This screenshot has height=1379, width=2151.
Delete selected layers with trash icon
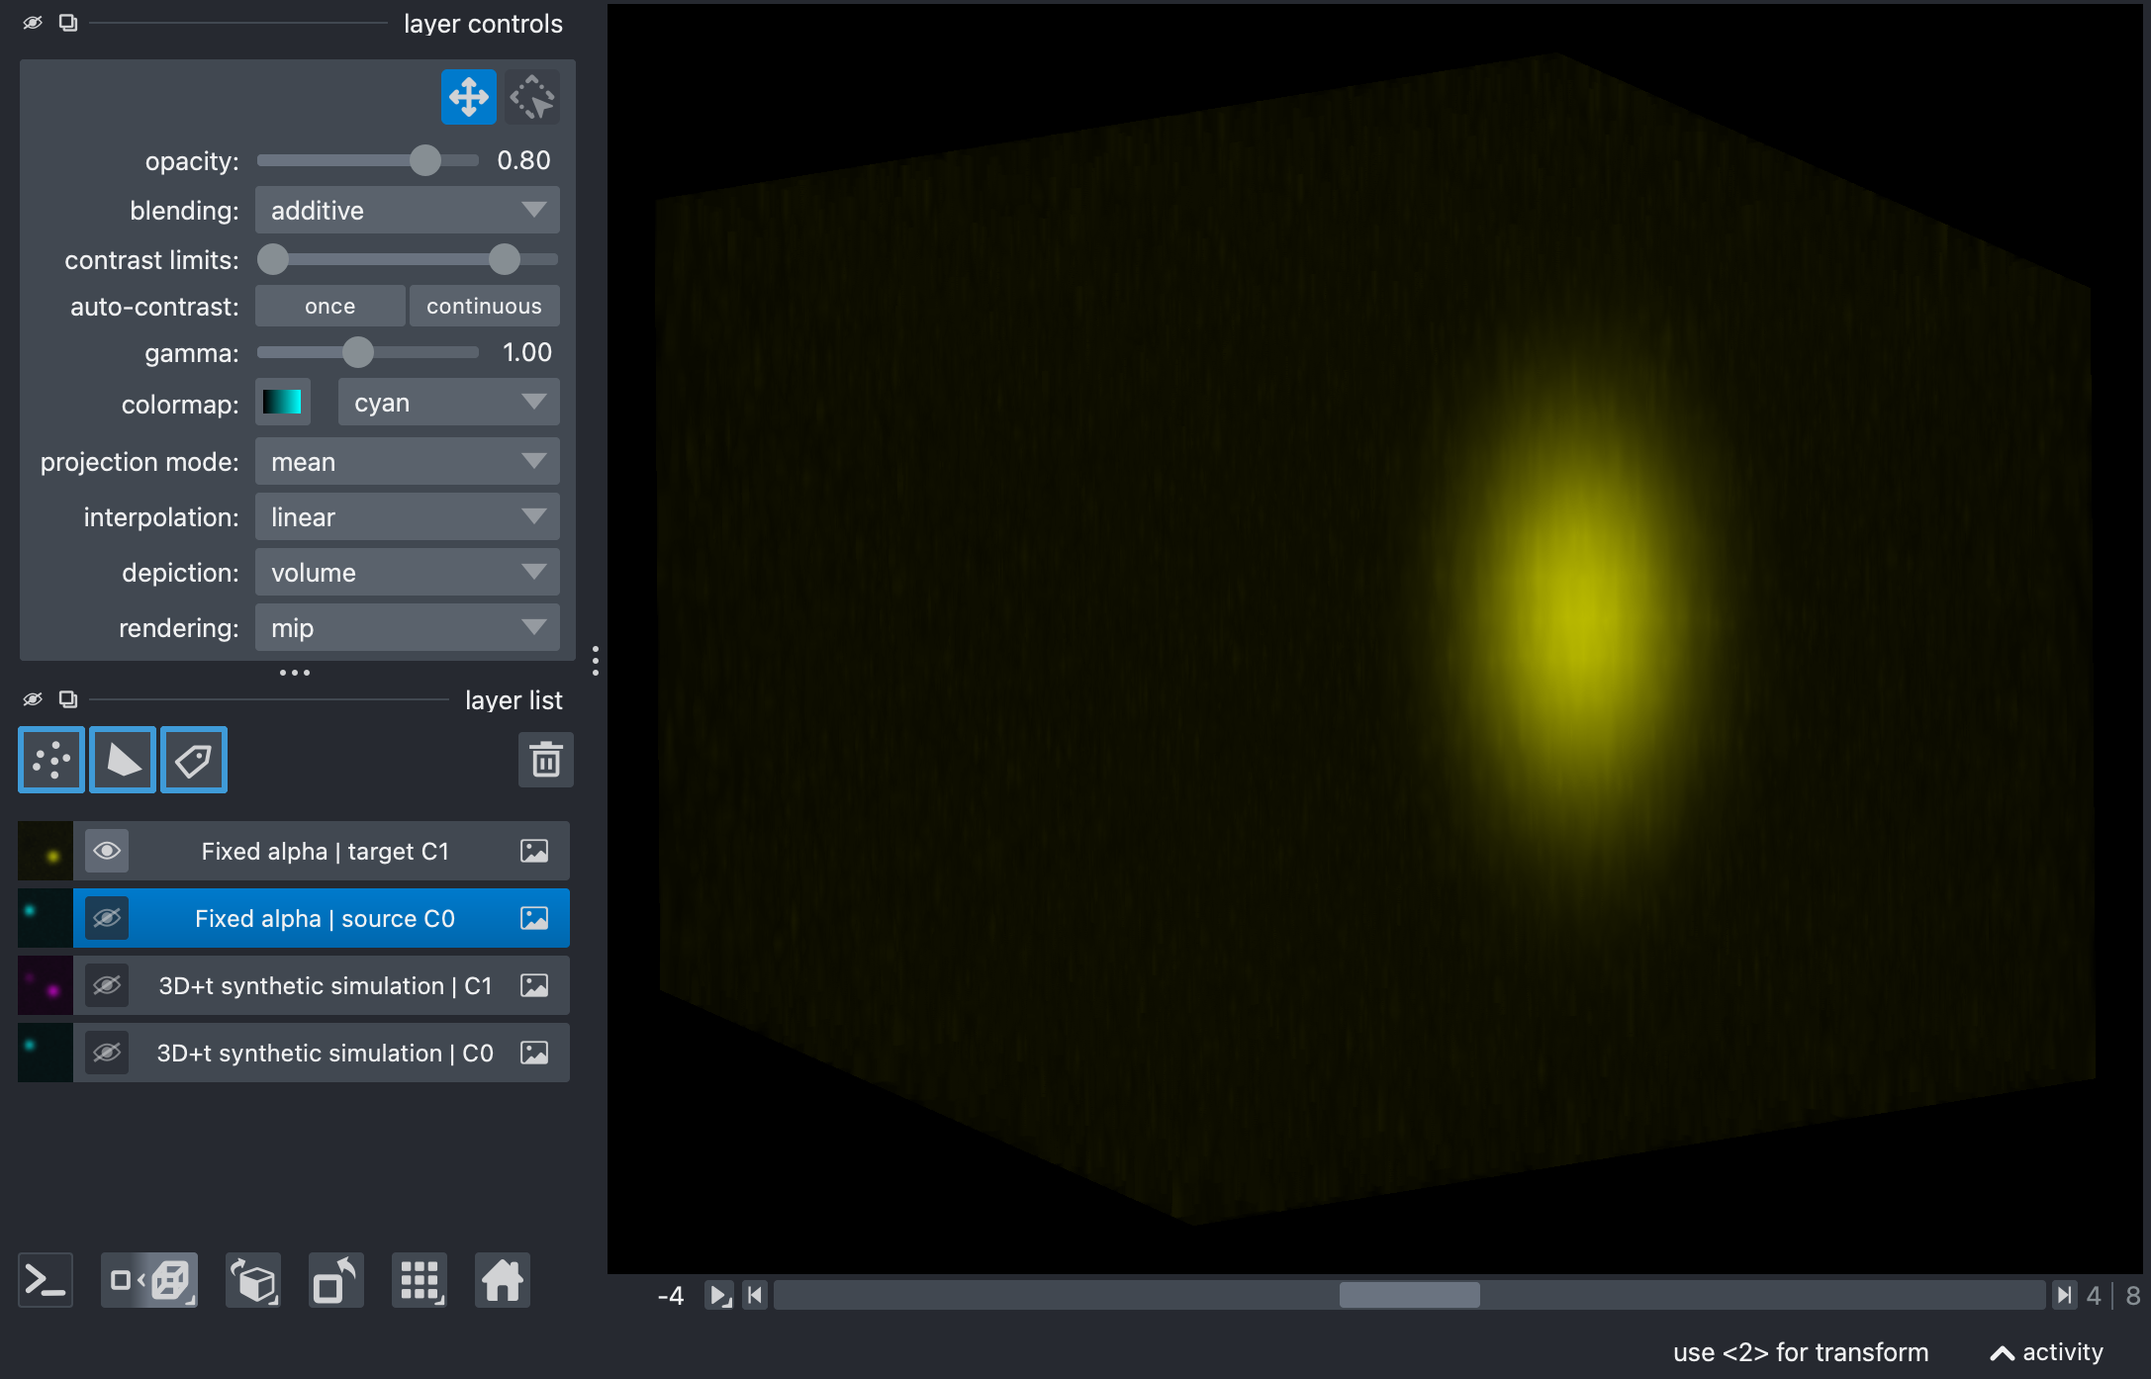click(x=546, y=760)
